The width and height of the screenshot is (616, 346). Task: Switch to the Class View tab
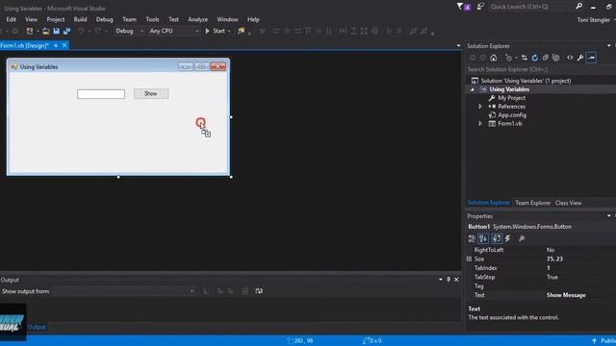coord(568,203)
